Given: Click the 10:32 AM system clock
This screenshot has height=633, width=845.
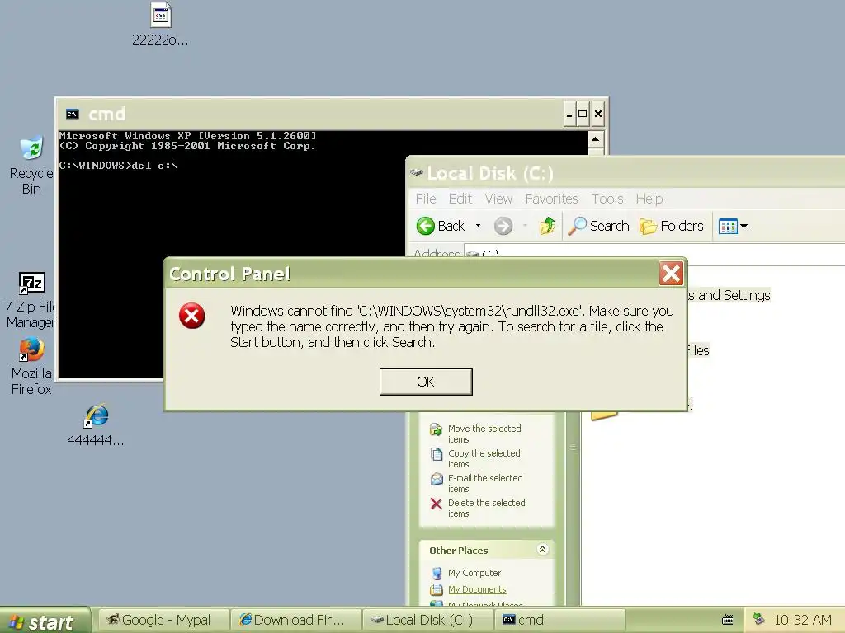Looking at the screenshot, I should [802, 620].
